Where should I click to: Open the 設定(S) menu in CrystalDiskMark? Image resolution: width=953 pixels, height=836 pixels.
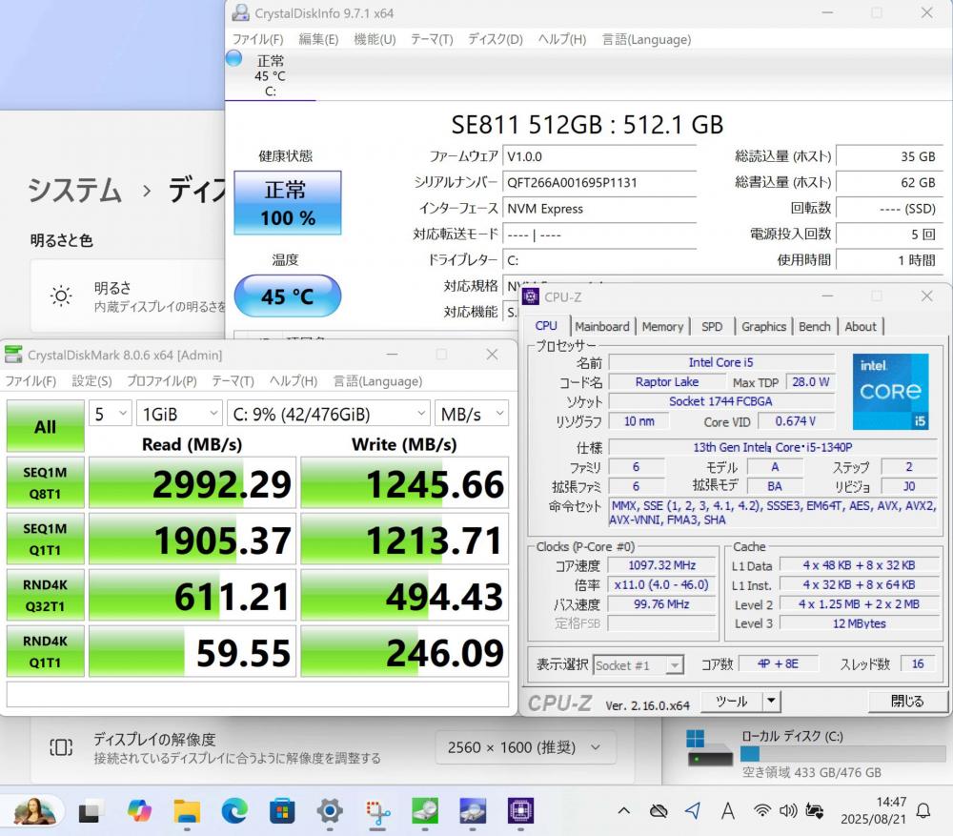pos(91,381)
